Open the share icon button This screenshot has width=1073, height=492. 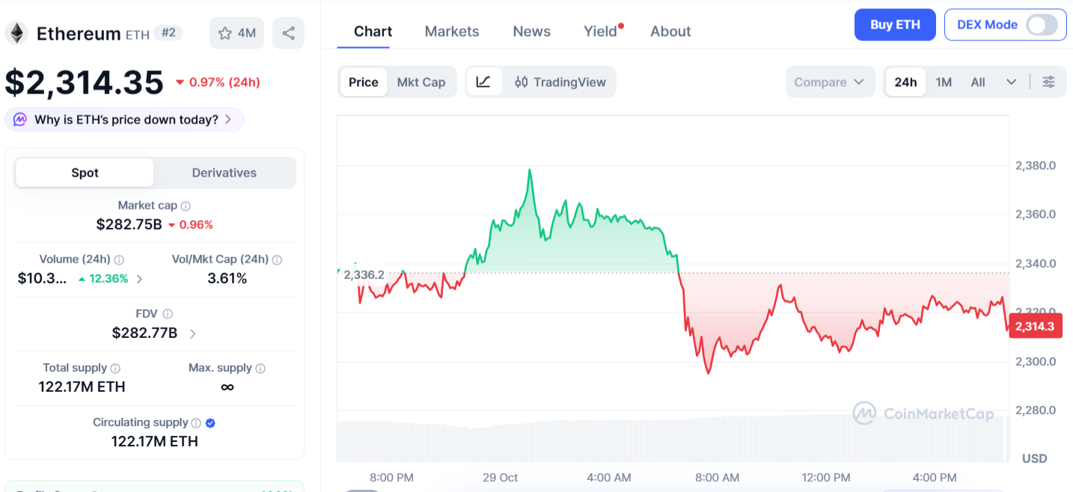[x=288, y=33]
